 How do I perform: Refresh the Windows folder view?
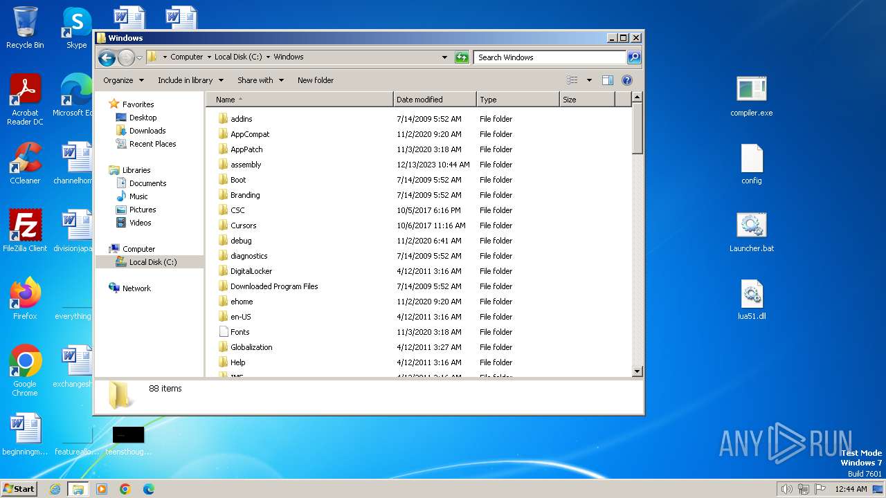[x=462, y=57]
